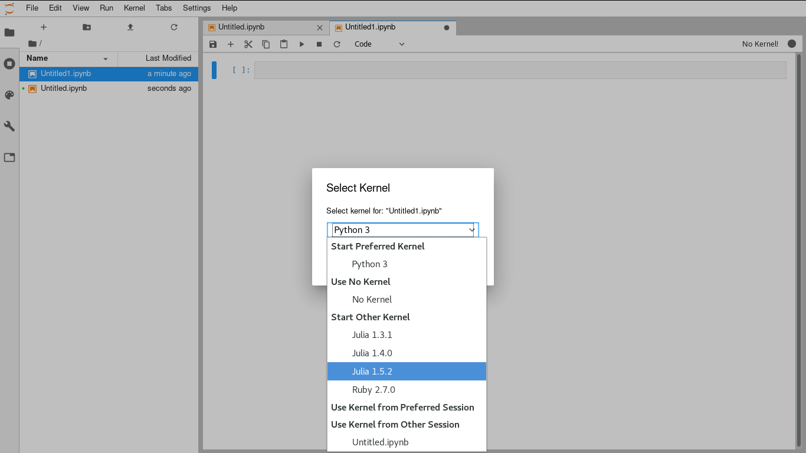Open the running sessions sidebar icon
Screen dimensions: 806x453
click(x=9, y=64)
